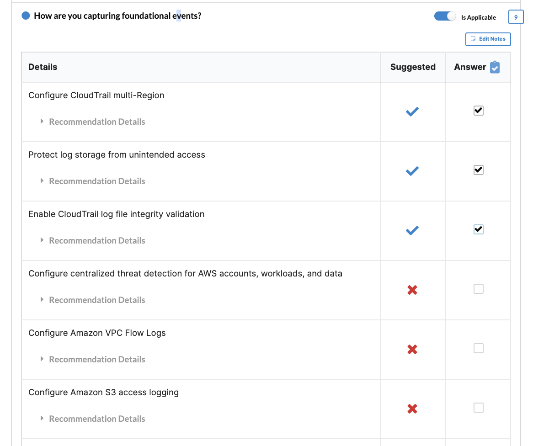Expand Recommendation Details under Protect log storage
The image size is (533, 446).
click(x=93, y=181)
